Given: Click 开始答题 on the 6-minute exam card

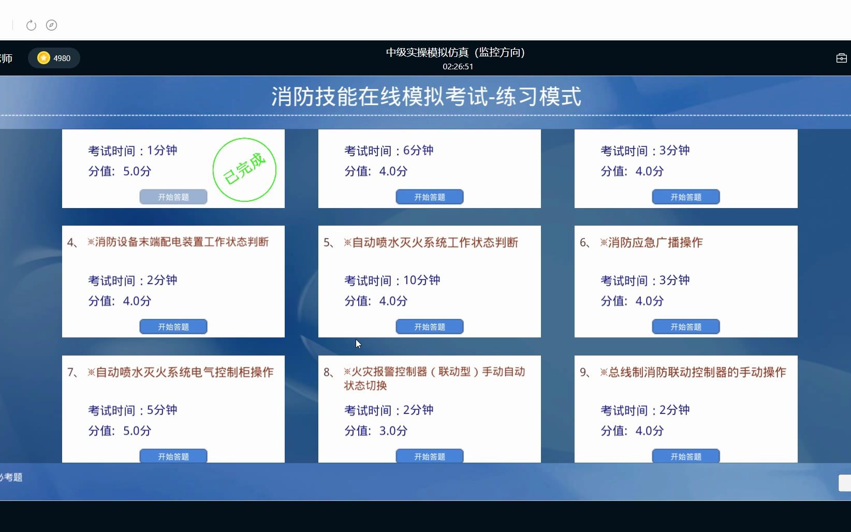Looking at the screenshot, I should click(429, 197).
